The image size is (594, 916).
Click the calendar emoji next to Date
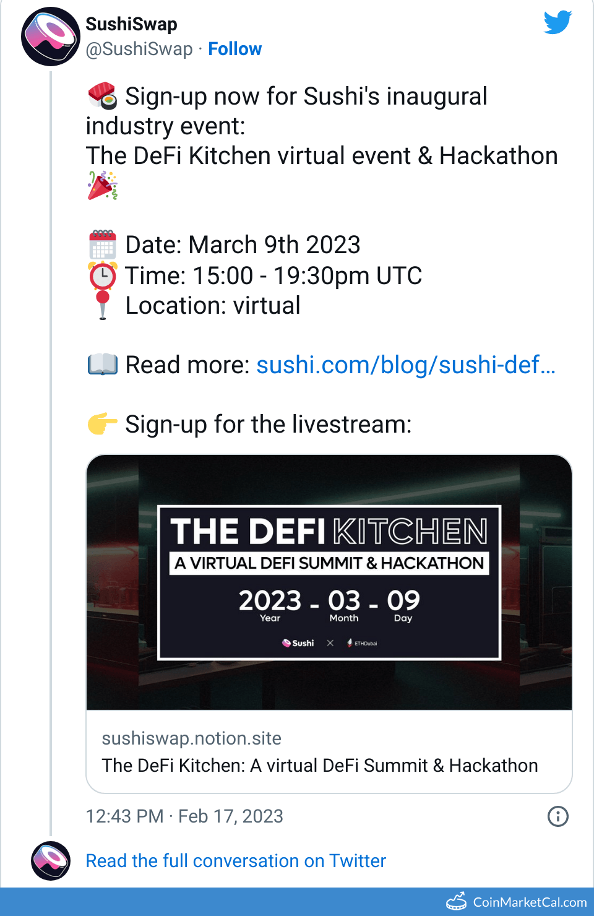103,244
